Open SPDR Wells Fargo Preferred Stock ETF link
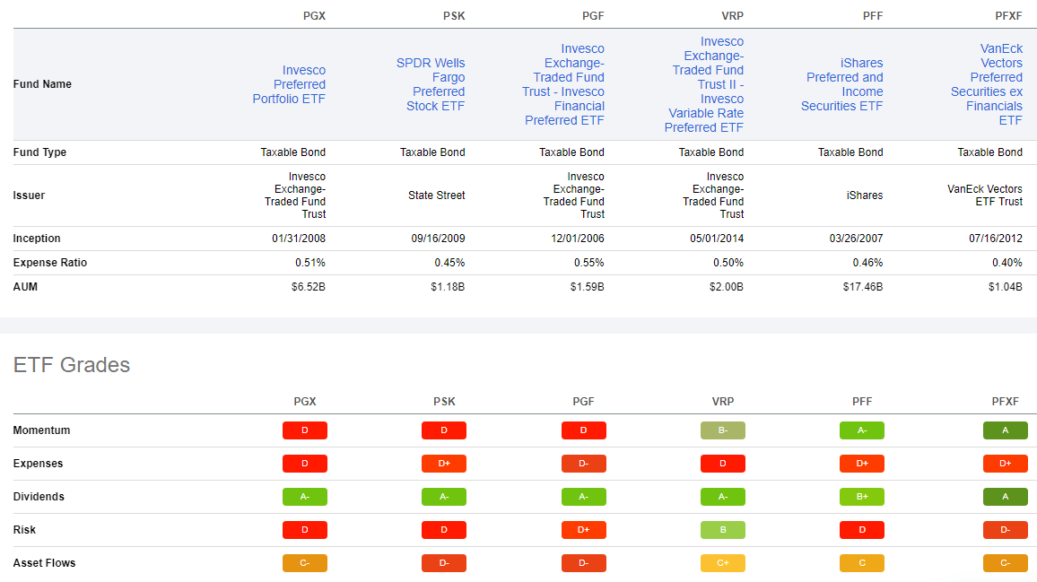This screenshot has width=1037, height=582. coord(431,84)
